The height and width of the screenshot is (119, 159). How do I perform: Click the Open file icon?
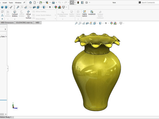click(41, 3)
